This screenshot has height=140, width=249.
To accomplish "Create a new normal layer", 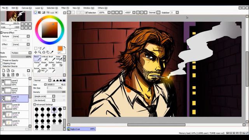I will [x=4, y=71].
